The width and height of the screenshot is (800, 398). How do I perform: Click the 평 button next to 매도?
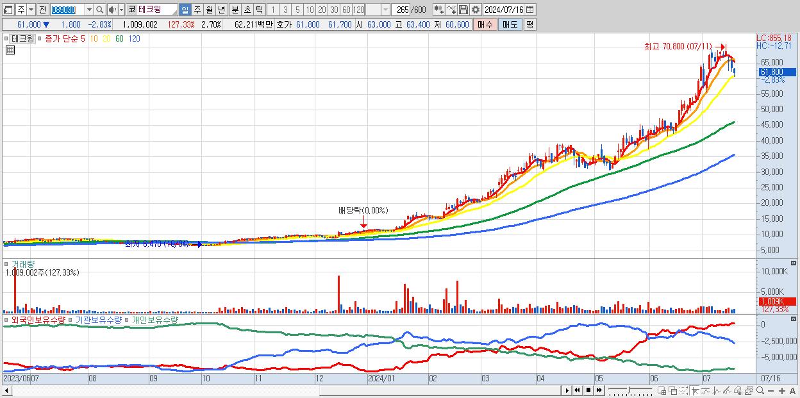[x=529, y=24]
